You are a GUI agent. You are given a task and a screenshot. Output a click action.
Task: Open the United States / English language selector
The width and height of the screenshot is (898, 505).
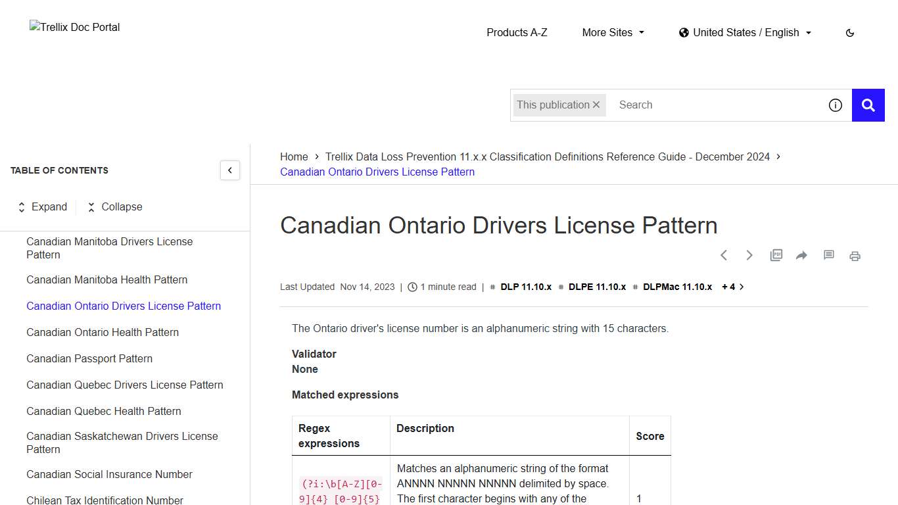click(x=745, y=32)
